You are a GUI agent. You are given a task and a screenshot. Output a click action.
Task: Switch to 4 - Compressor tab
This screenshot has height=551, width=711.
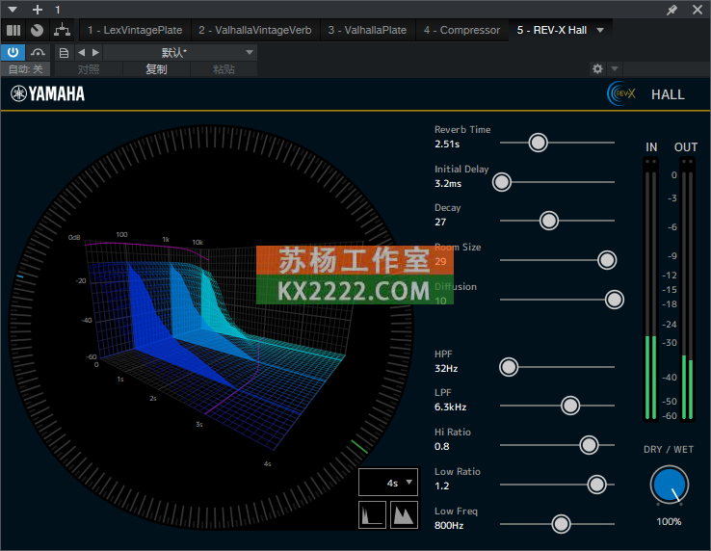pos(461,31)
